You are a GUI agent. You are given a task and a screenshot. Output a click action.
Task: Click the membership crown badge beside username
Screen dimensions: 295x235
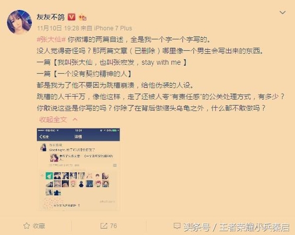[x=82, y=18]
